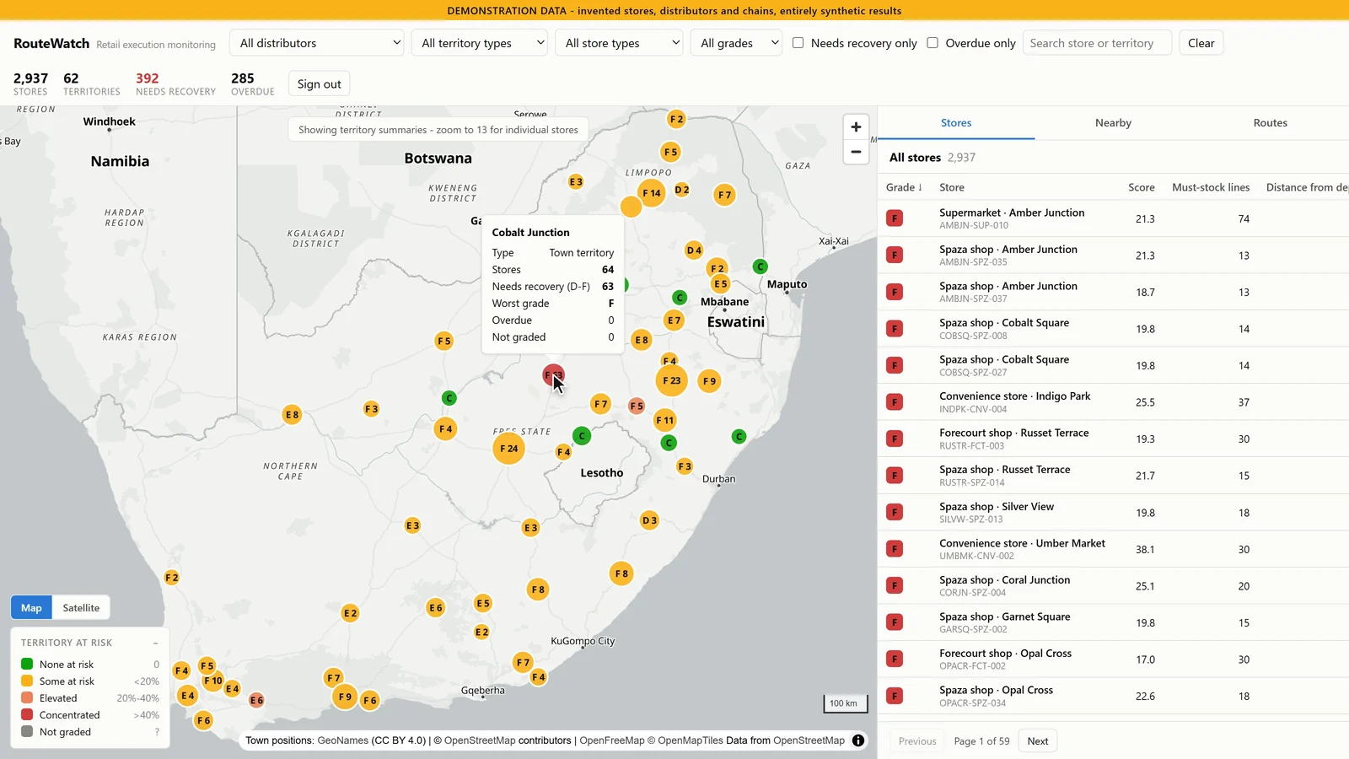Open the Forecourt shop · Russet Terrace row
Viewport: 1349px width, 759px height.
click(1113, 439)
